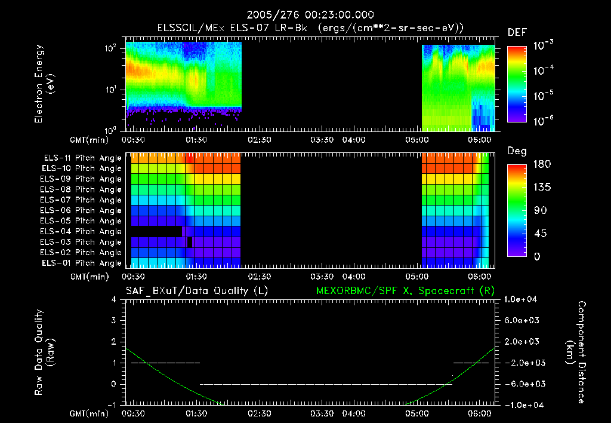Select the ELS-11 Pitch Angle label

point(82,158)
